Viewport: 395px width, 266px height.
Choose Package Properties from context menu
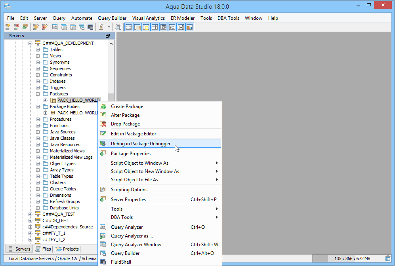point(160,154)
